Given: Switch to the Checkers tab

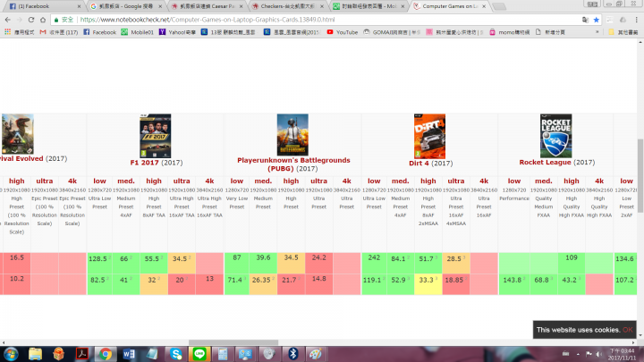Looking at the screenshot, I should coord(287,6).
